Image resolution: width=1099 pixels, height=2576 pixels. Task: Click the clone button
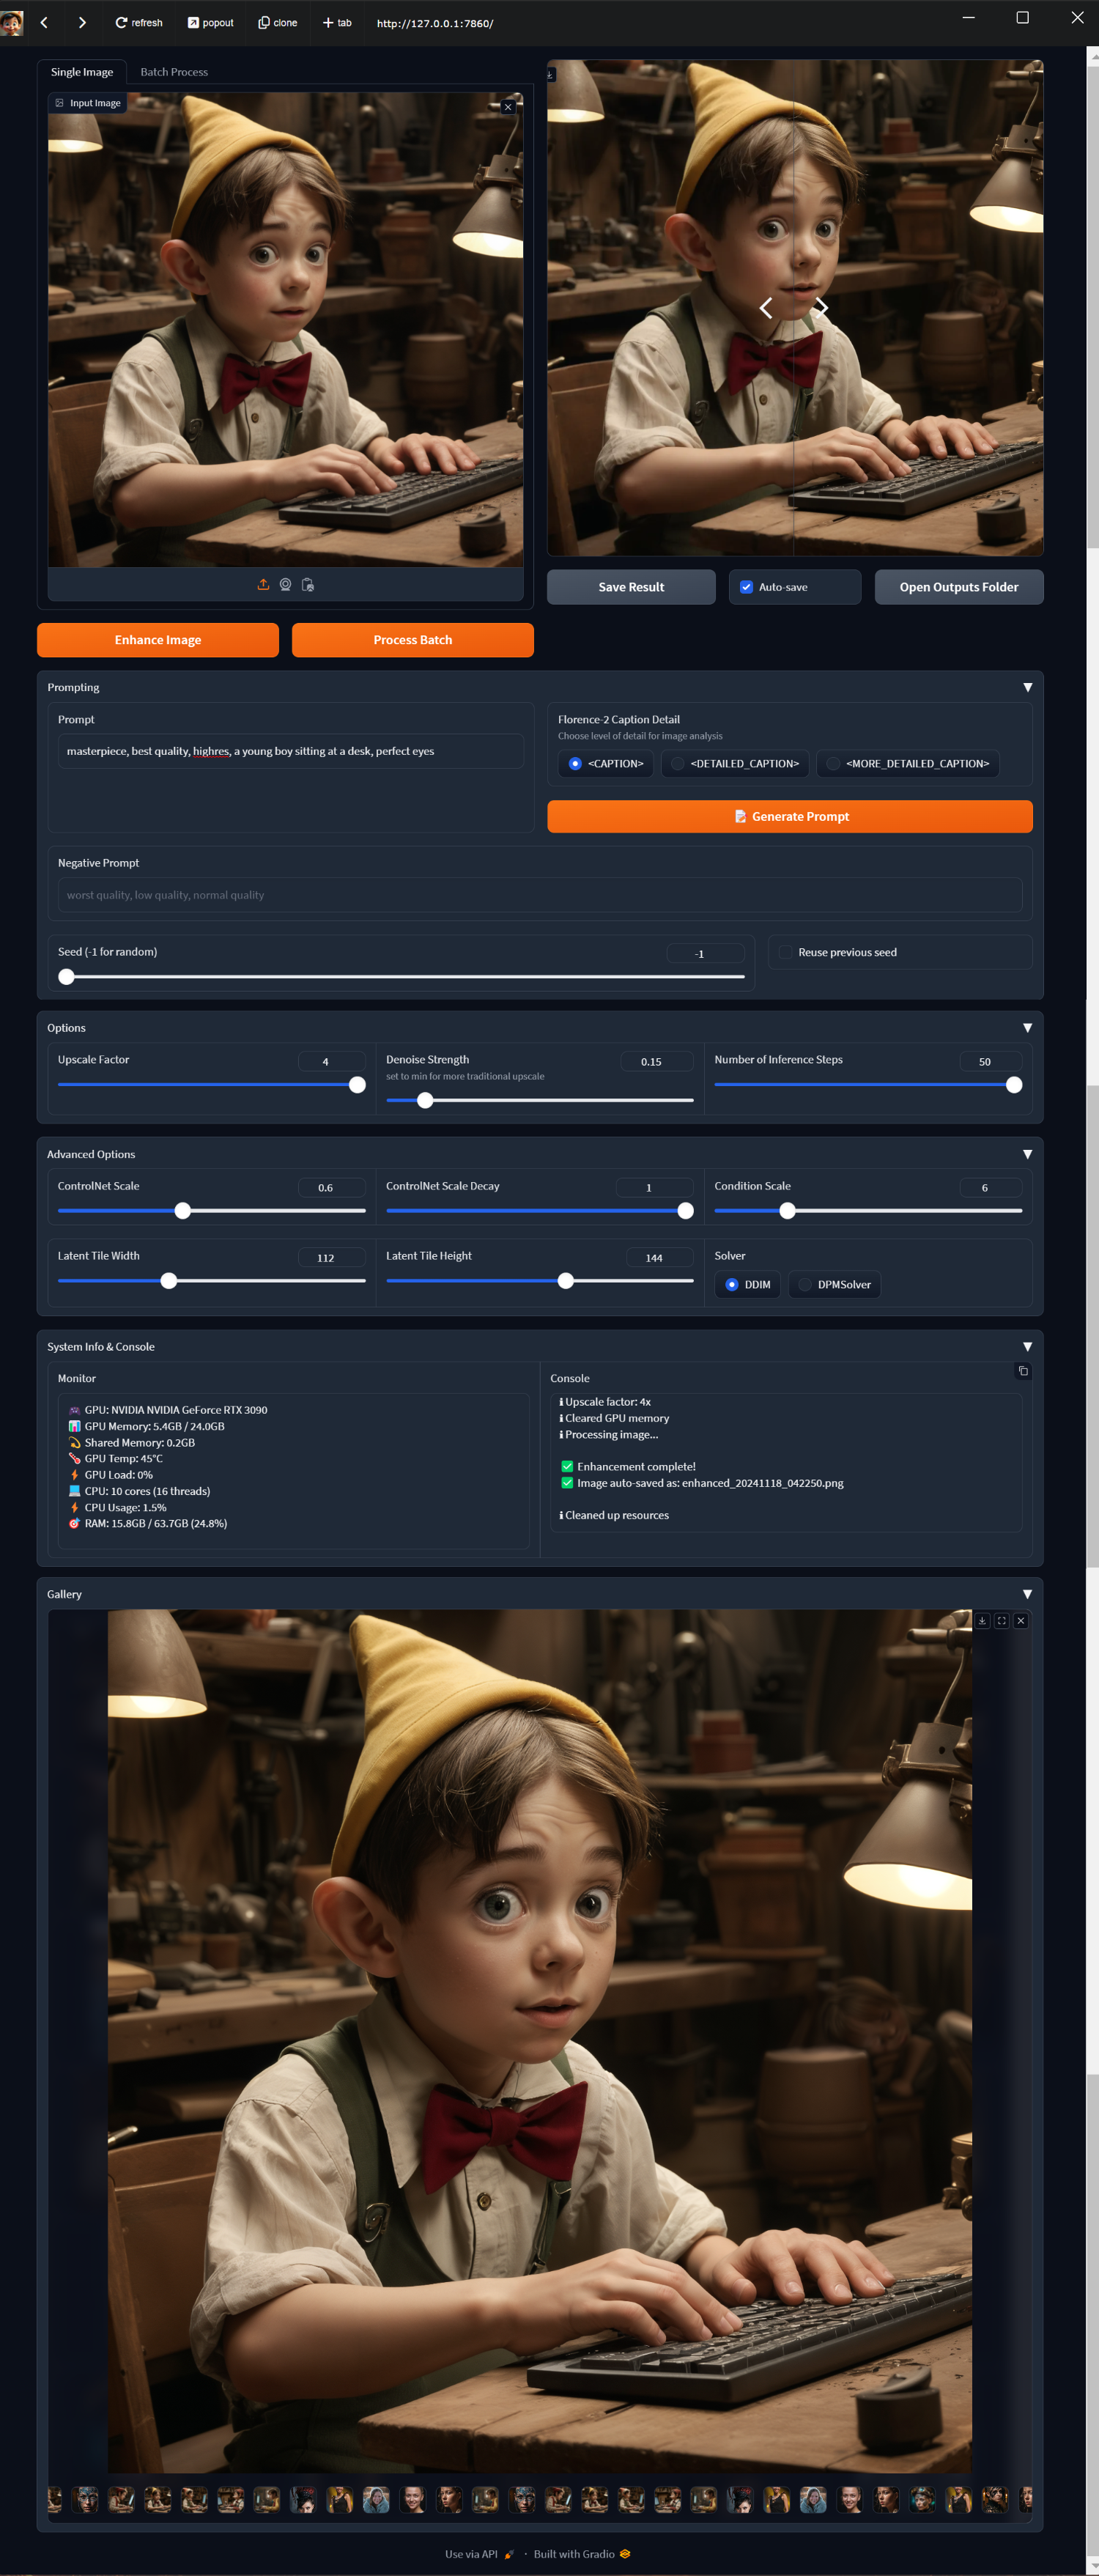pyautogui.click(x=278, y=22)
